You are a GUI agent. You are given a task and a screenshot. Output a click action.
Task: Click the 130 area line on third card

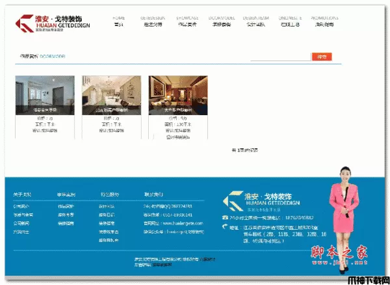click(x=178, y=124)
